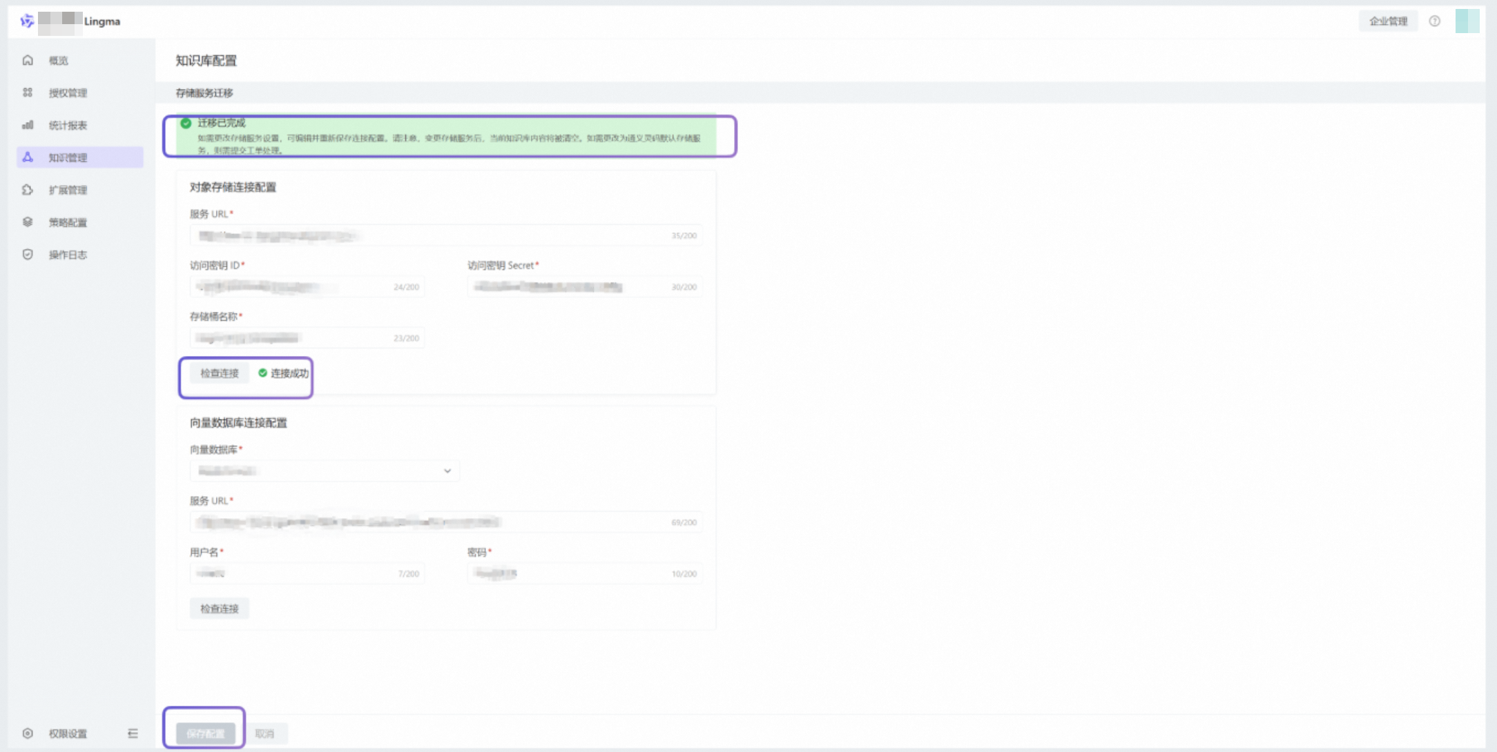Click the user avatar at top right
This screenshot has height=752, width=1497.
(x=1467, y=21)
